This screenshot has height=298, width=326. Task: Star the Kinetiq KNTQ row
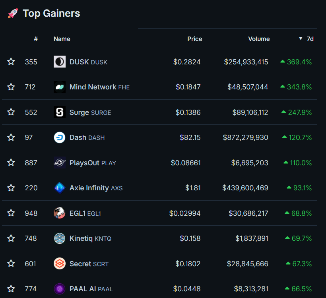click(x=11, y=238)
